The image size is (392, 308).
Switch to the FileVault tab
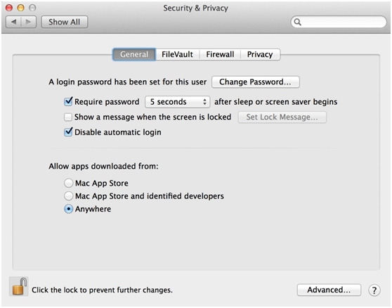tap(177, 54)
